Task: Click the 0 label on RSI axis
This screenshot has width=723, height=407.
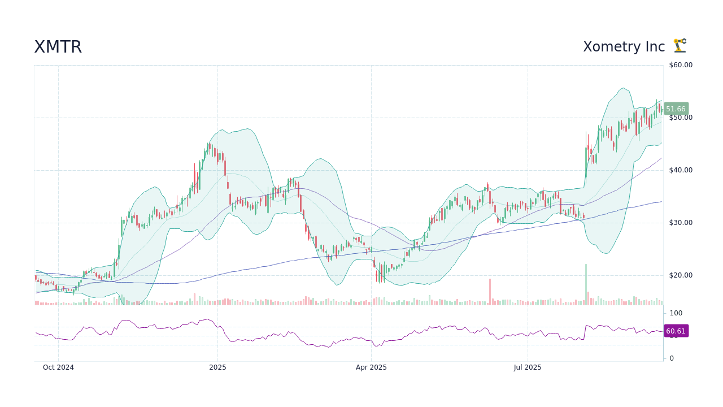Action: (x=672, y=358)
